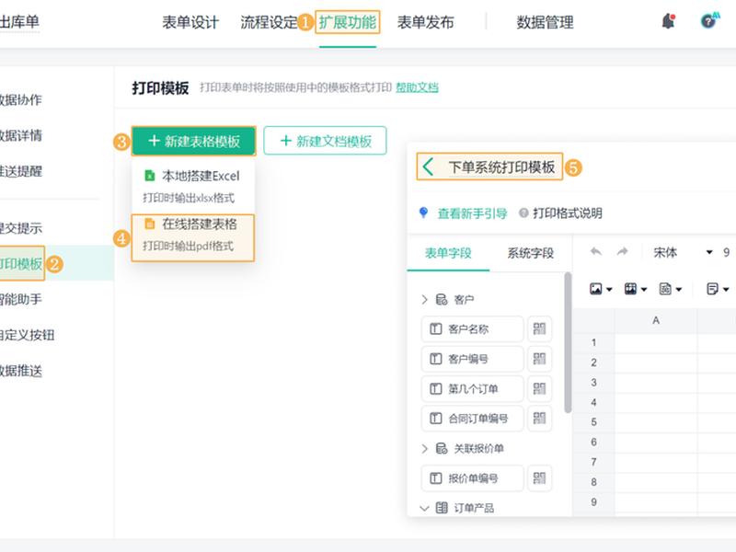Open the 表单发布 tab

[425, 22]
